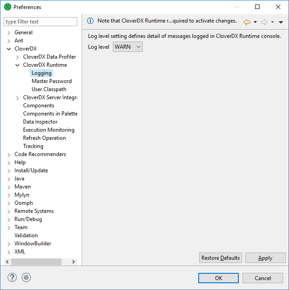Open the Data Inspector page
Viewport: 289px width, 290px height.
[x=40, y=122]
